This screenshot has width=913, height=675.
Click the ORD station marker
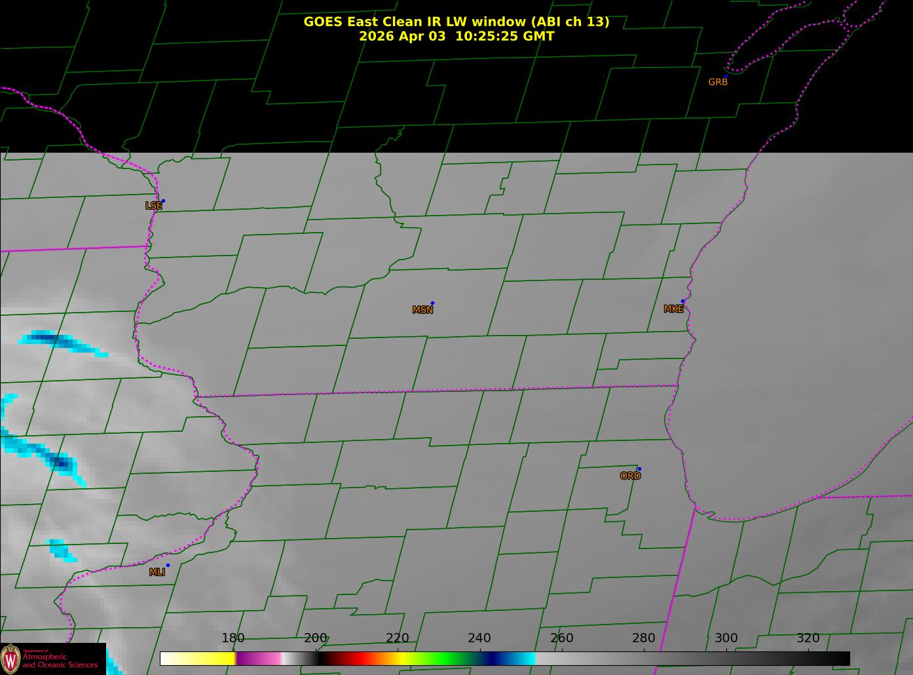pyautogui.click(x=639, y=469)
